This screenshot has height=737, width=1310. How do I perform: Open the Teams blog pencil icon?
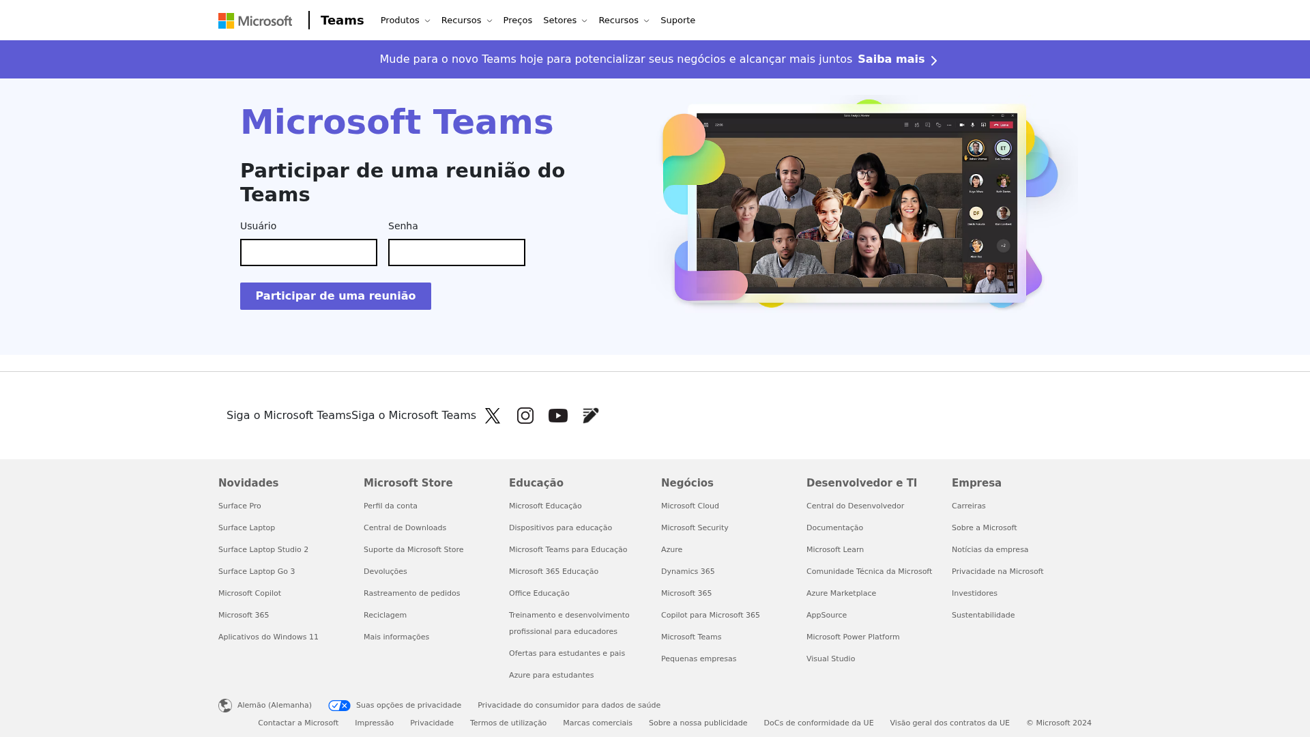click(591, 416)
